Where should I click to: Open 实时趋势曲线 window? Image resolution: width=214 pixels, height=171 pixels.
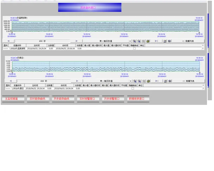(38, 99)
